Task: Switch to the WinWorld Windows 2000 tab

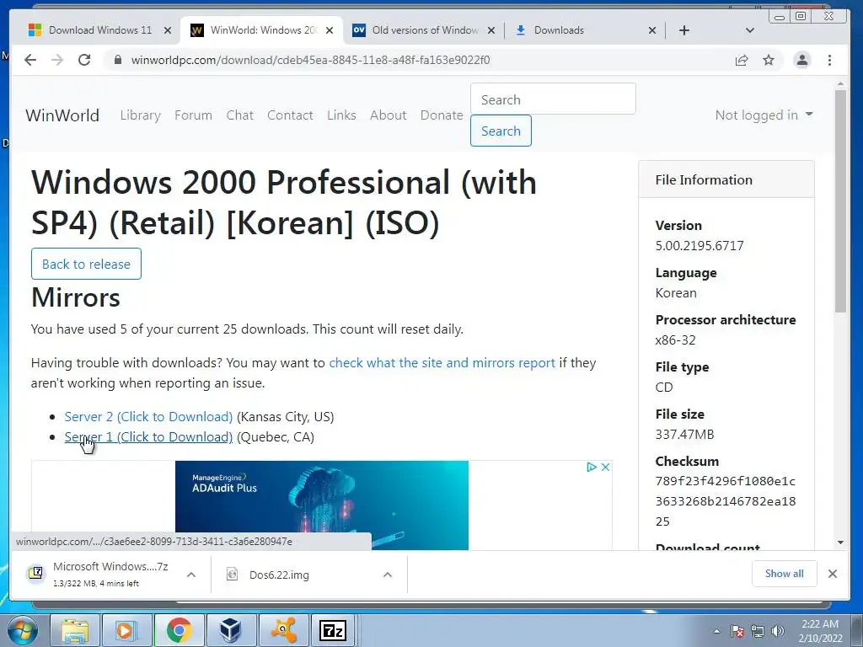Action: click(x=263, y=30)
